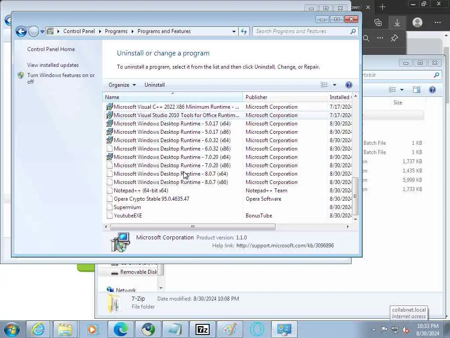Click the vertical scrollbar thumb in program list

coord(355,196)
